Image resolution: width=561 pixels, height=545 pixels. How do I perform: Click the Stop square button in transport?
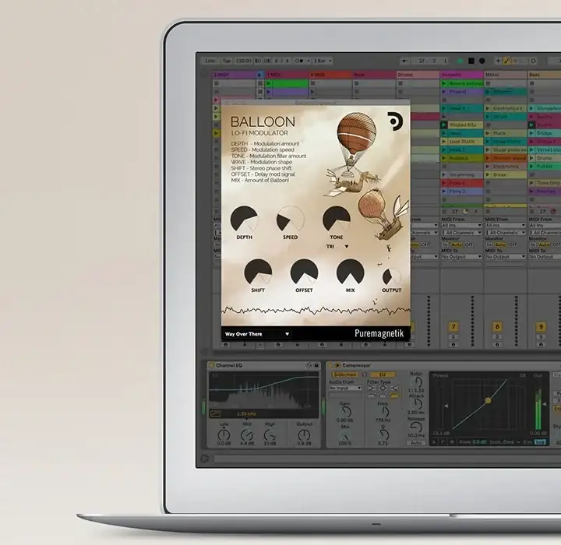pyautogui.click(x=471, y=62)
